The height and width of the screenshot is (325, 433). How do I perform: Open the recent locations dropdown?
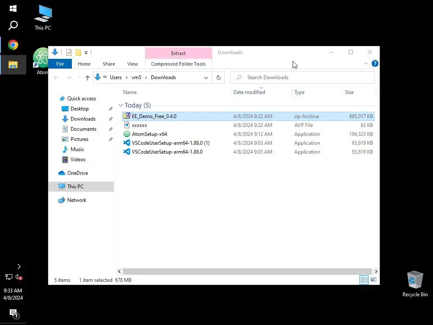coord(79,78)
